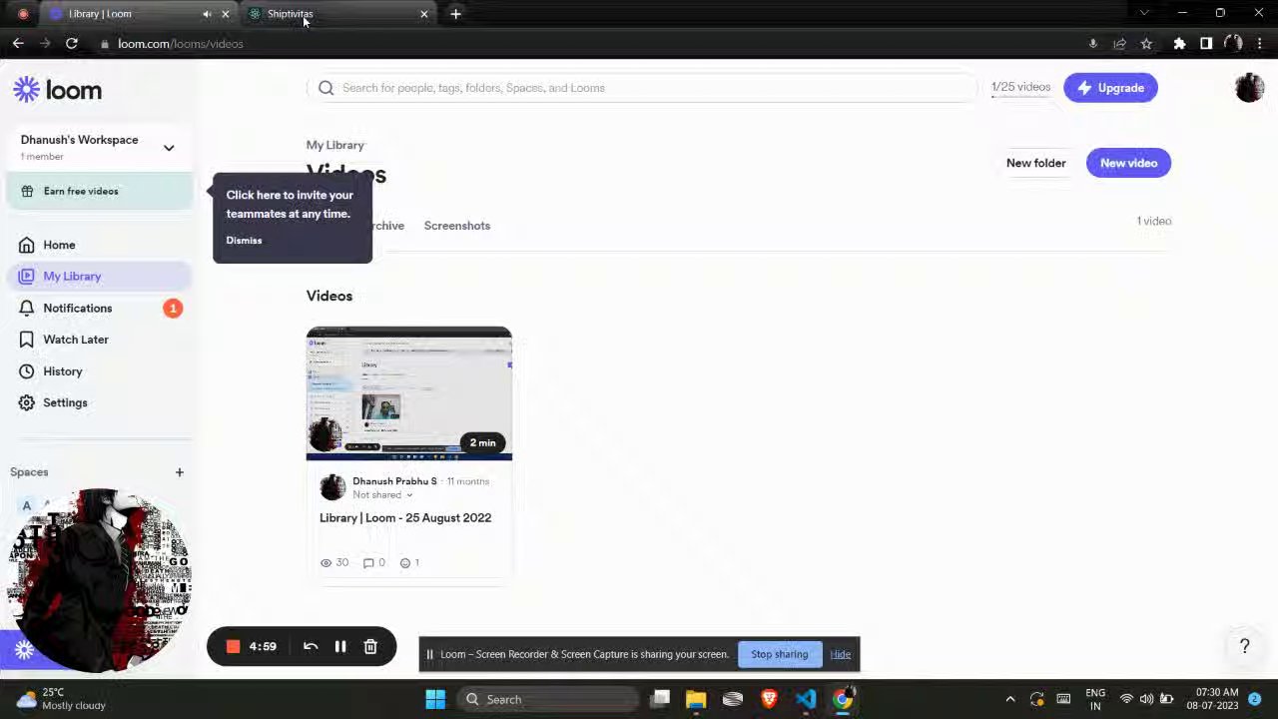Viewport: 1278px width, 719px height.
Task: Click the share page icon in address bar
Action: pos(1119,44)
